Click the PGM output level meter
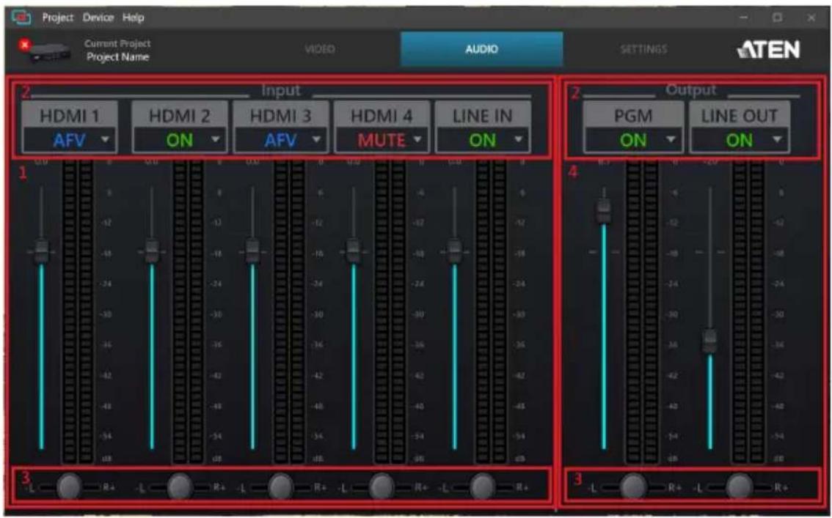The image size is (832, 518). coord(643,311)
